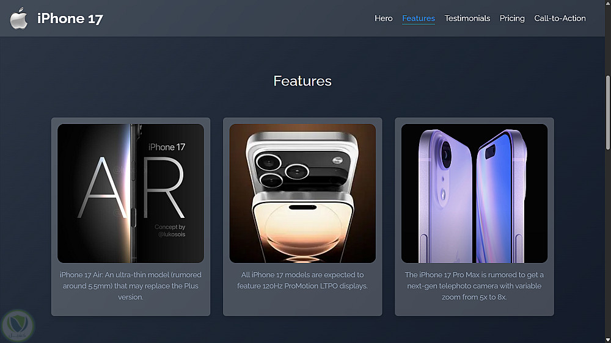Click the iPhone 17 site title
The image size is (611, 343).
[x=70, y=18]
